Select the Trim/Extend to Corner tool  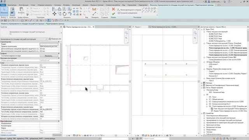70,14
